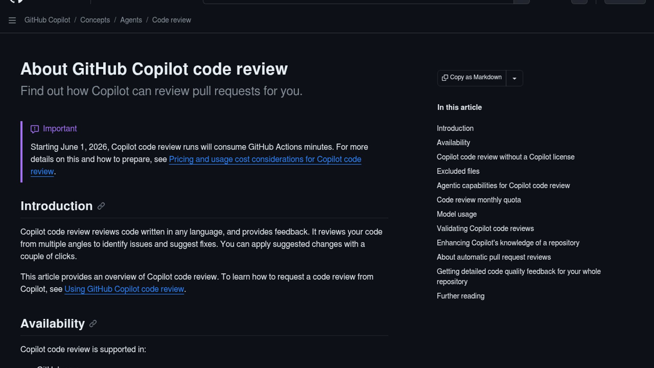Navigate to the Agents breadcrumb

tap(131, 20)
